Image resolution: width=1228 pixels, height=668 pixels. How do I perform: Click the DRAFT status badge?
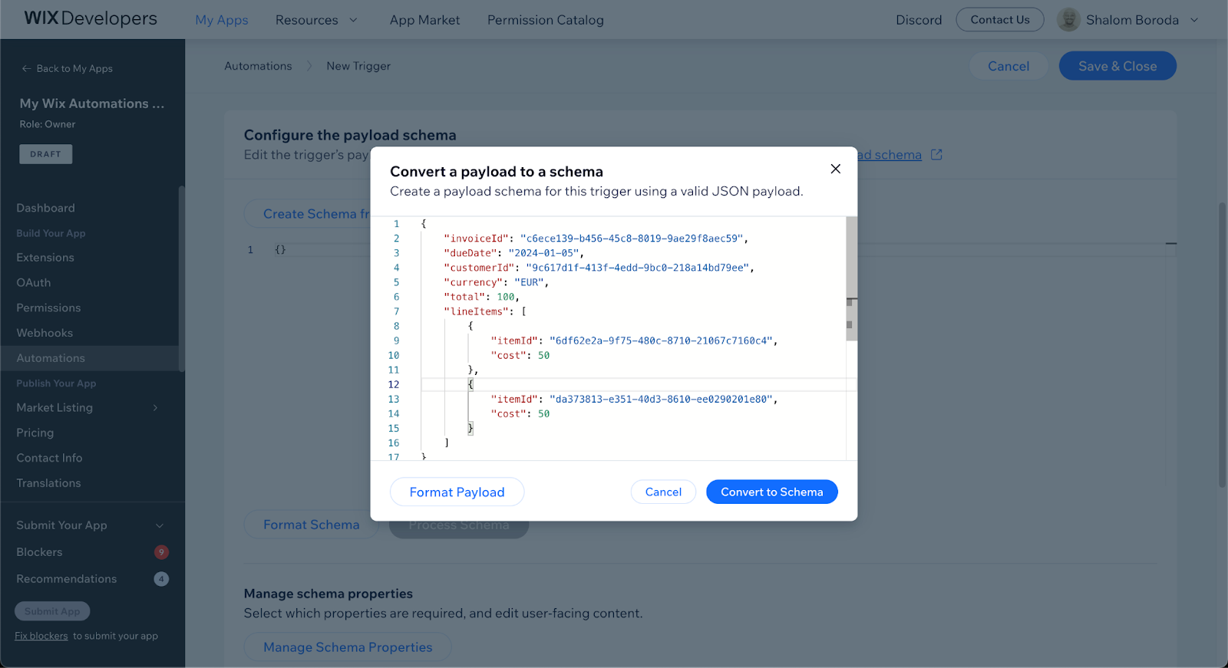click(46, 154)
